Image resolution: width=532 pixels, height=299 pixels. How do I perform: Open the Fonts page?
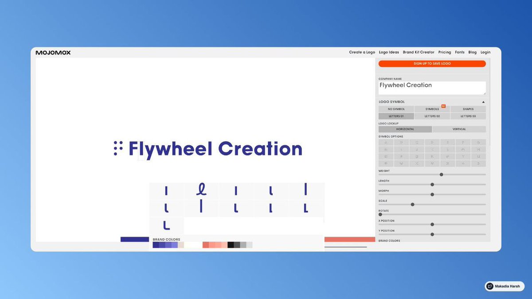[460, 52]
